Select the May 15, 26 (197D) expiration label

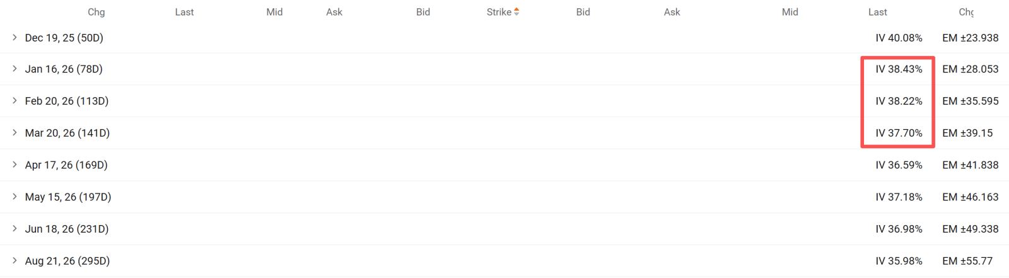click(68, 197)
